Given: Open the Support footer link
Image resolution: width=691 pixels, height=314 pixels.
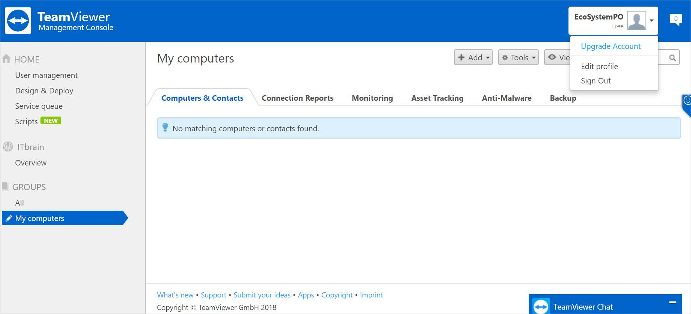Looking at the screenshot, I should click(x=213, y=295).
